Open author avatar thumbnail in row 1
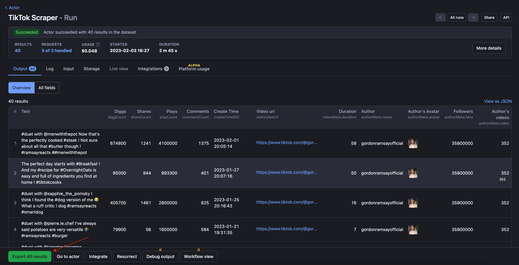The width and height of the screenshot is (519, 265). [413, 143]
